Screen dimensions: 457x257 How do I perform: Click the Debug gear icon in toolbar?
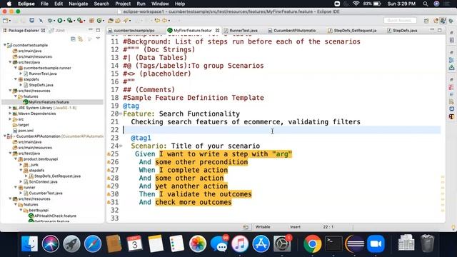50,21
